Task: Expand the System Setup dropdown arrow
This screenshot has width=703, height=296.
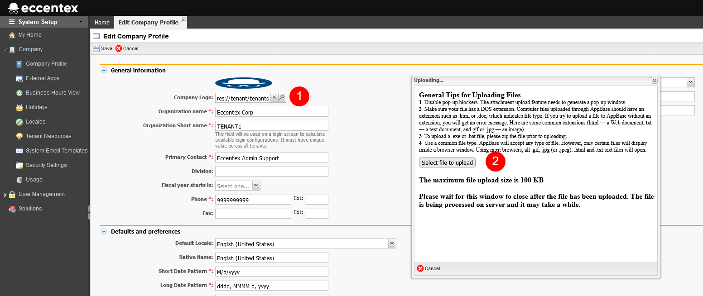Action: [81, 22]
